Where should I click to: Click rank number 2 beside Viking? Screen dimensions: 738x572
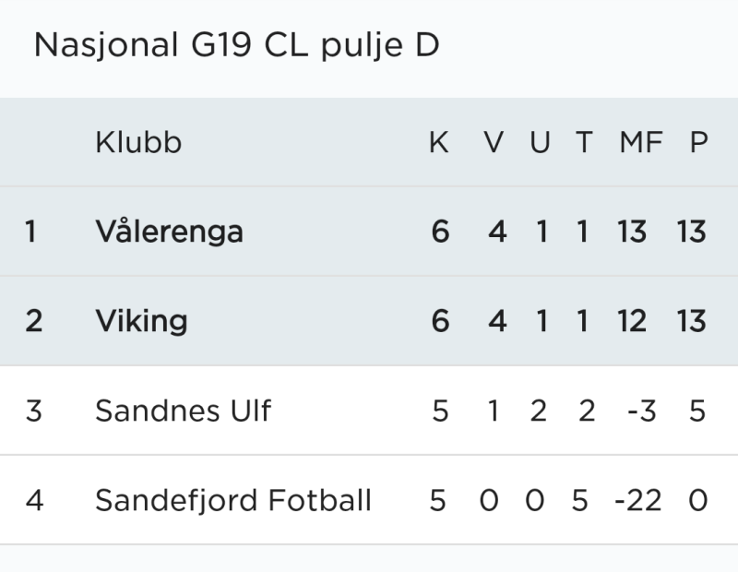click(x=33, y=321)
